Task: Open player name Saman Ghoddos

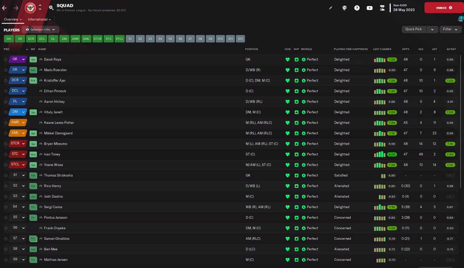Action: [57, 239]
